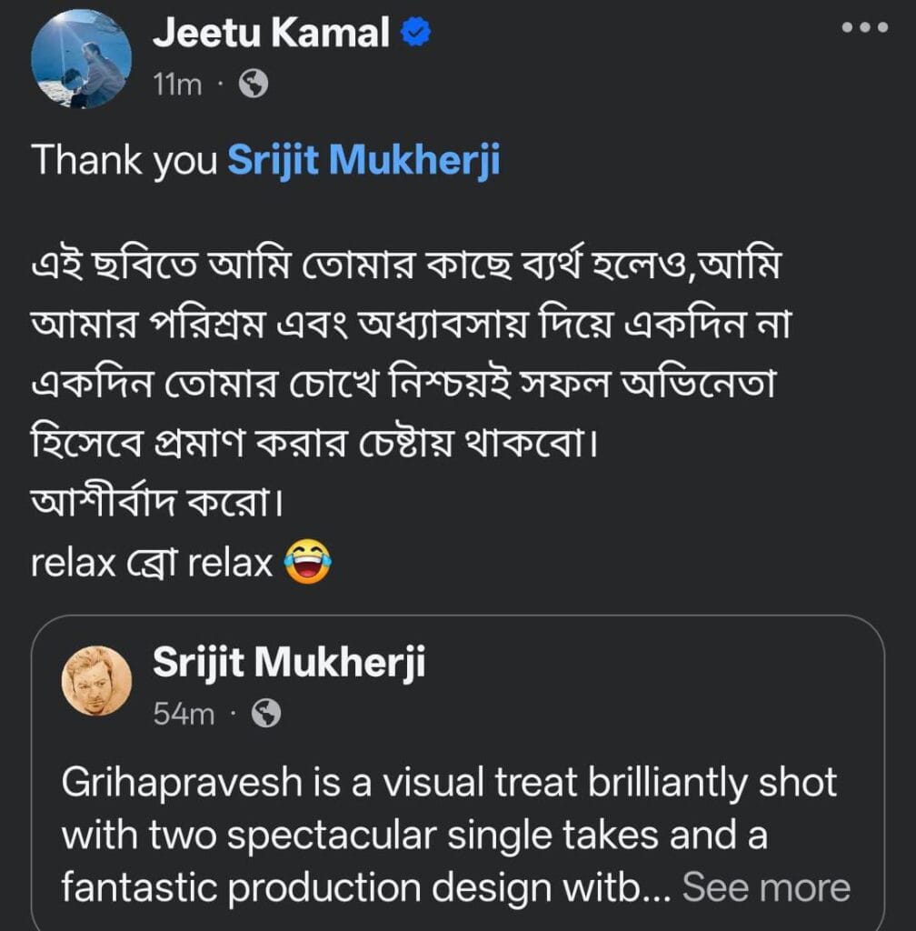Open Srijit Mukherji's avatar in shared post
916x931 pixels.
point(96,681)
